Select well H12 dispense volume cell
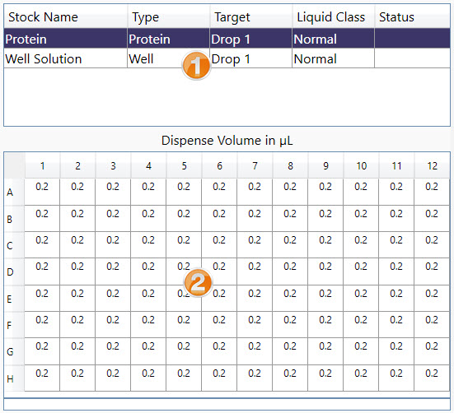 point(432,378)
